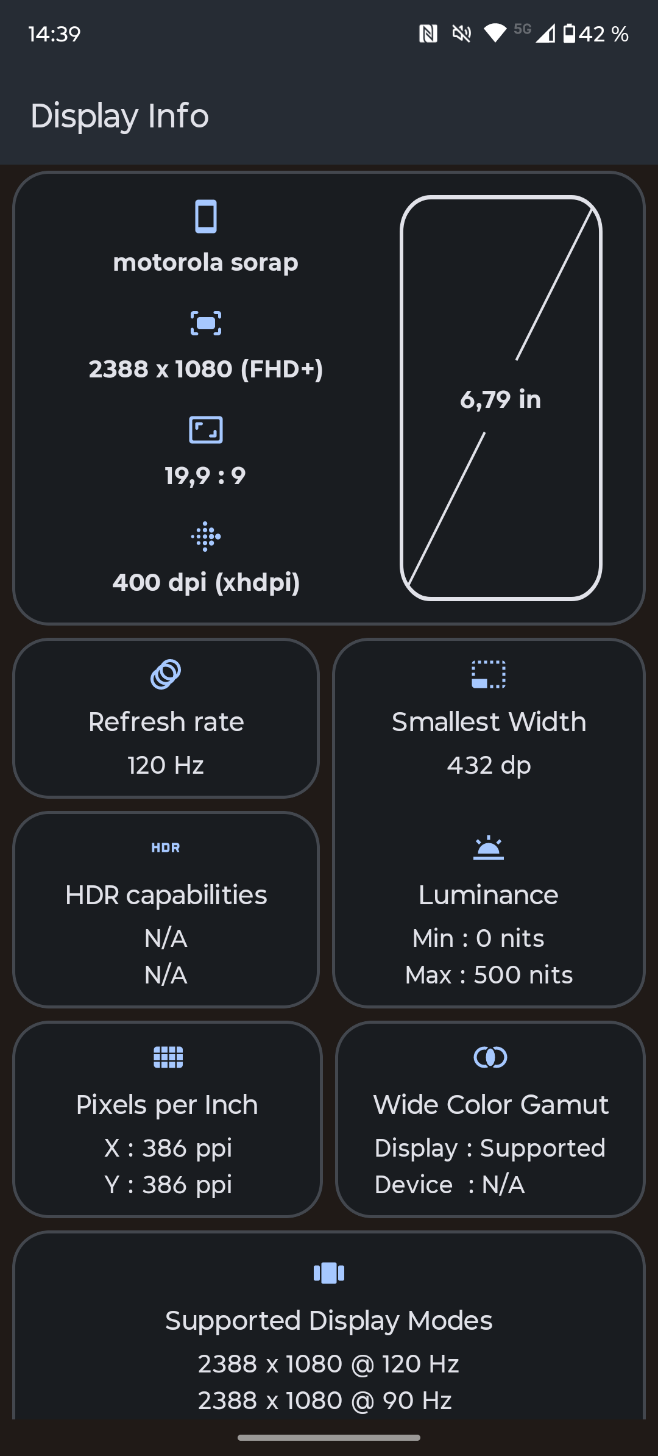
Task: Tap the aspect ratio icon above 19,9 : 9
Action: [x=206, y=430]
